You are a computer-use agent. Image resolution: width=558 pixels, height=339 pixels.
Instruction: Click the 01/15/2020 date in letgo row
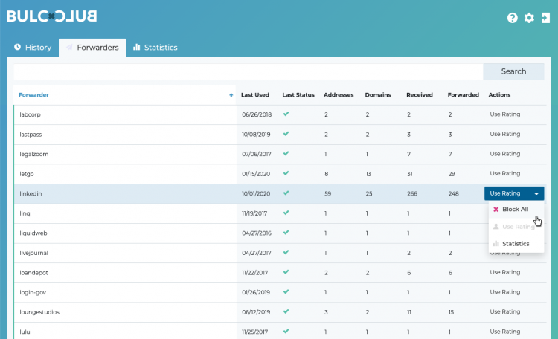tap(256, 174)
